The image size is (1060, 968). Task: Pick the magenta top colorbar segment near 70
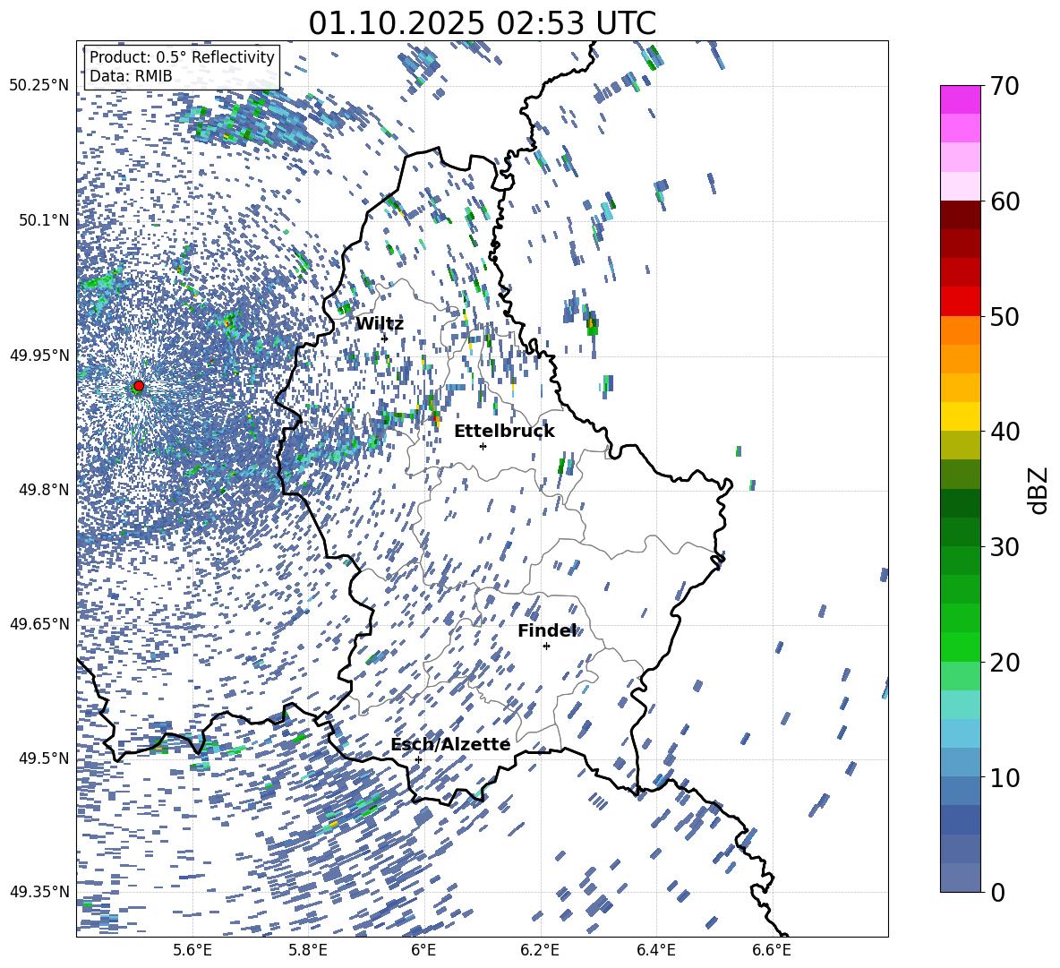coord(960,99)
